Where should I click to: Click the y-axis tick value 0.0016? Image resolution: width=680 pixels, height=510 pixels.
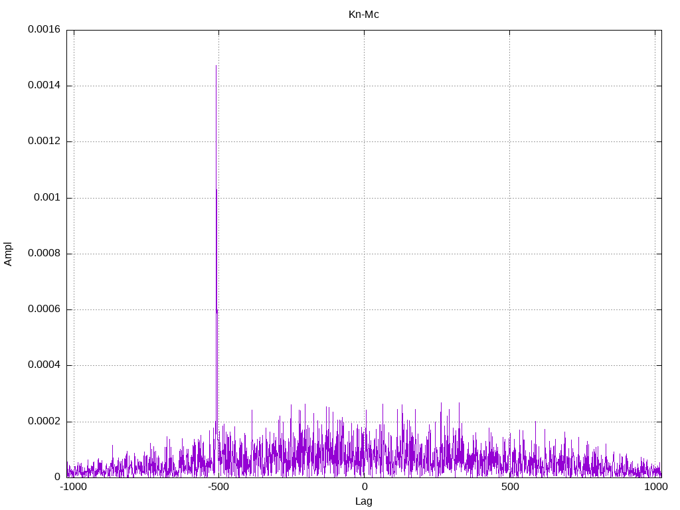coord(44,29)
